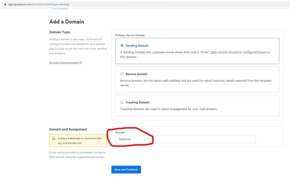Open the Domains Documentation link

(64, 63)
